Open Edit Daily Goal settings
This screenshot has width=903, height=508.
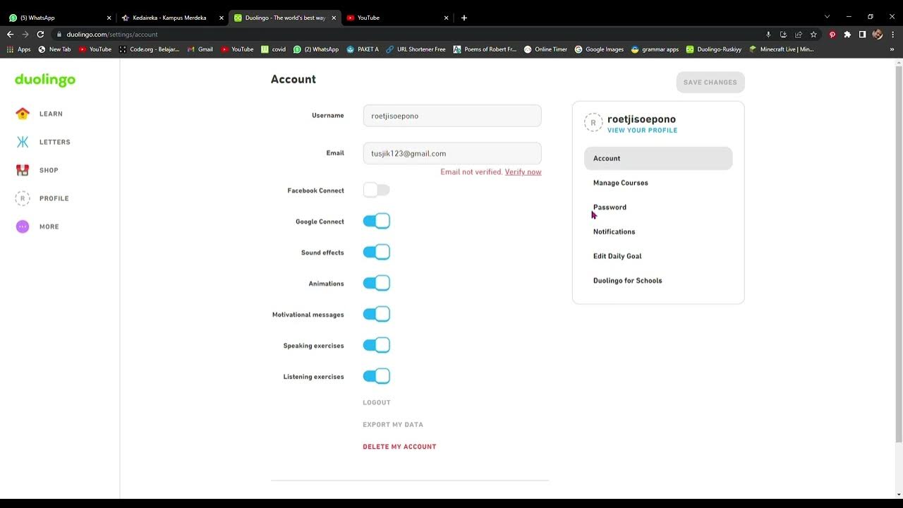point(617,256)
